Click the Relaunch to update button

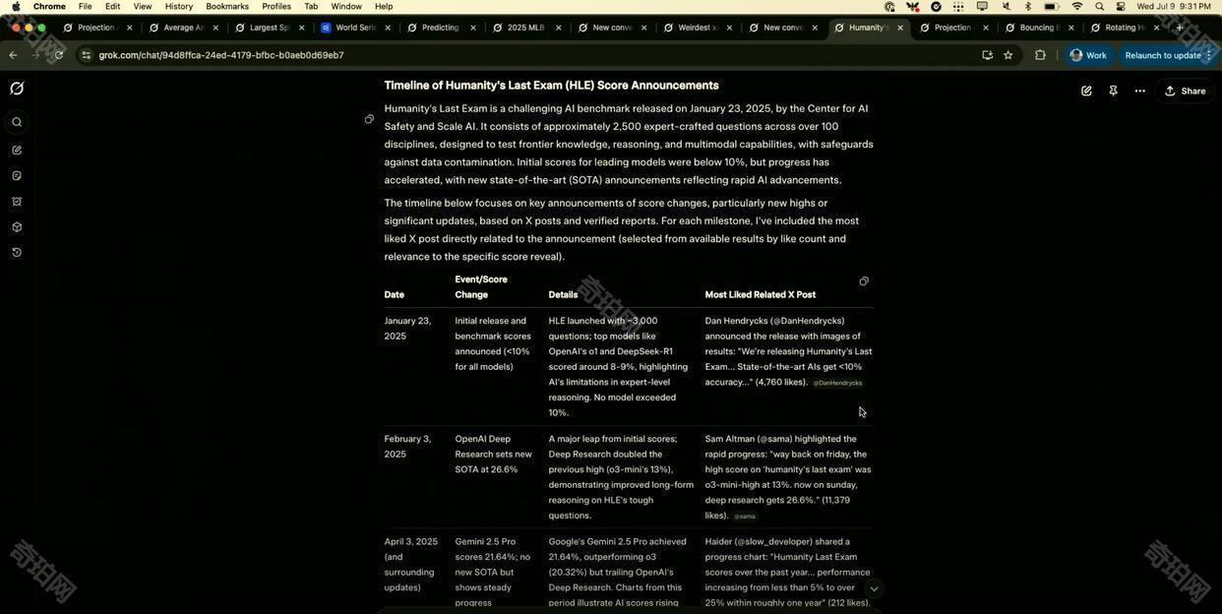(1162, 55)
